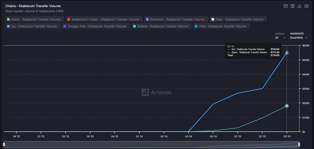Viewport: 314px width, 149px height.
Task: Click the time range navigator mini chart
Action: 152,144
